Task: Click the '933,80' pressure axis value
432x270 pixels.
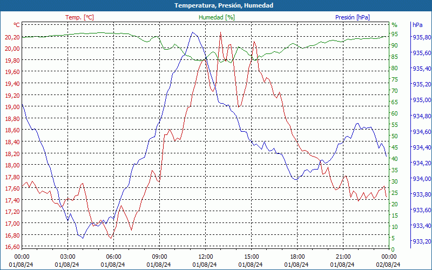Action: pyautogui.click(x=422, y=194)
